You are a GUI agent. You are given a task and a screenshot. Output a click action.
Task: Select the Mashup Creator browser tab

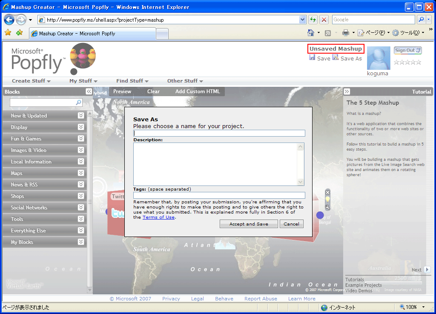coord(92,34)
